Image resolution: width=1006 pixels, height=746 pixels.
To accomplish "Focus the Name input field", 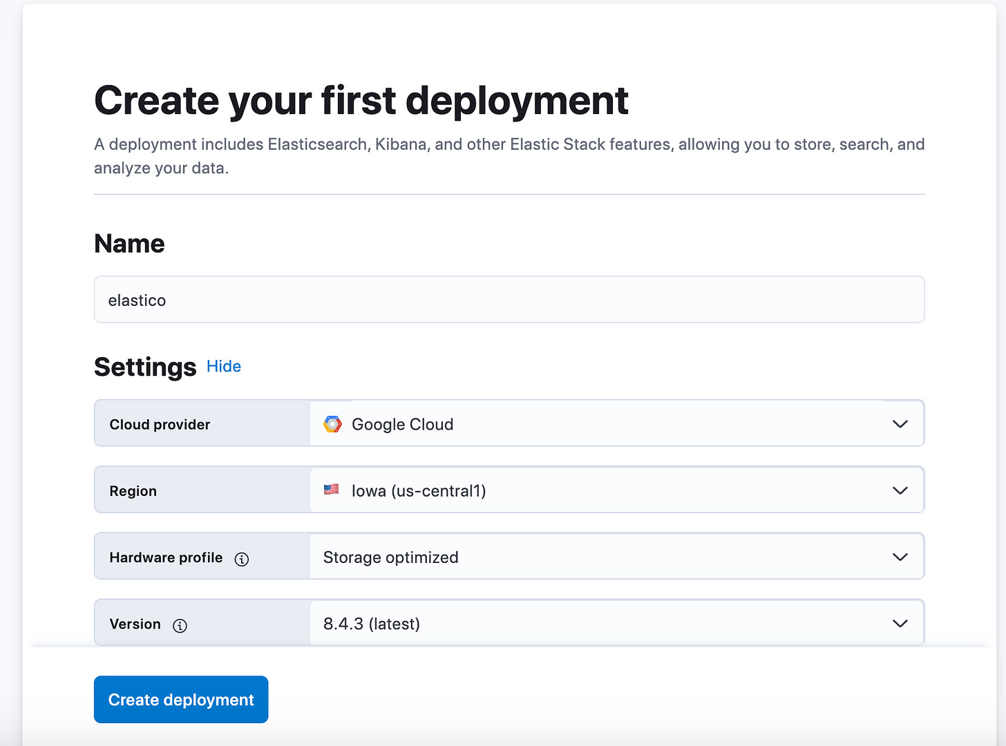I will [509, 300].
